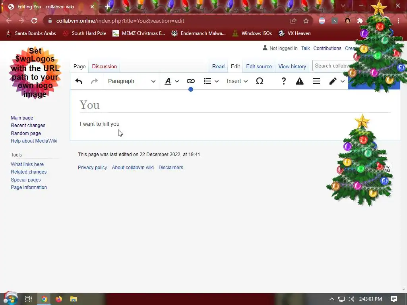The width and height of the screenshot is (407, 305).
Task: Open Endermanch Malware bookmark
Action: click(199, 33)
